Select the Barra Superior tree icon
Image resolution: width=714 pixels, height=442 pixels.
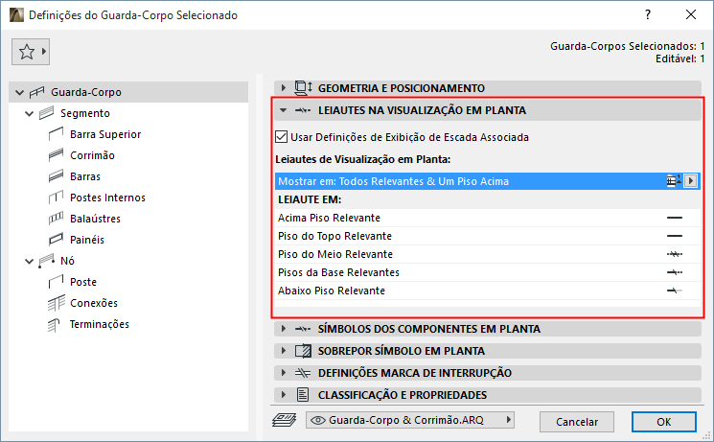(x=55, y=134)
